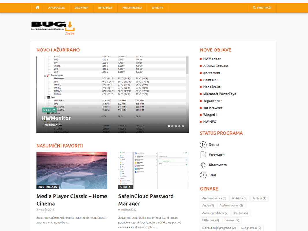Open the Microsoft PowerToys link
This screenshot has width=308, height=231.
tap(219, 94)
